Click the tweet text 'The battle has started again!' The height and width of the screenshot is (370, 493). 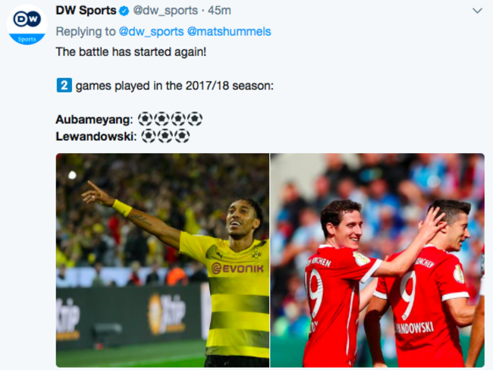coord(131,52)
